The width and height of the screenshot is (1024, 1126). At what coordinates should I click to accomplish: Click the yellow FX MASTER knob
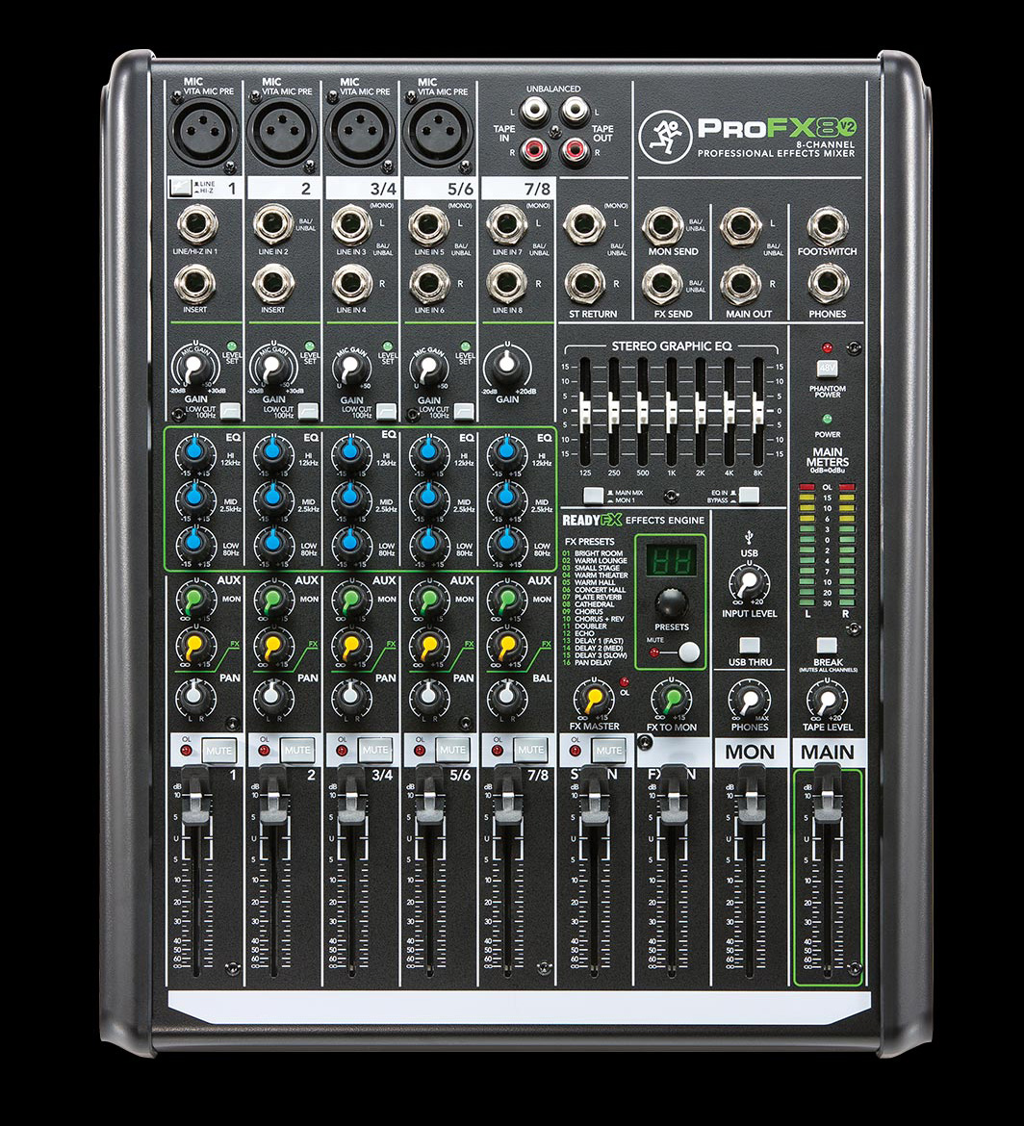point(594,701)
